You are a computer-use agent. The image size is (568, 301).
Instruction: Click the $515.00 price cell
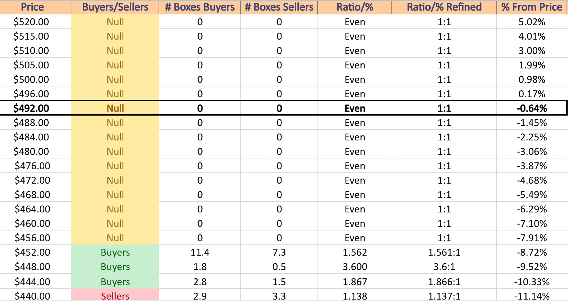(35, 36)
